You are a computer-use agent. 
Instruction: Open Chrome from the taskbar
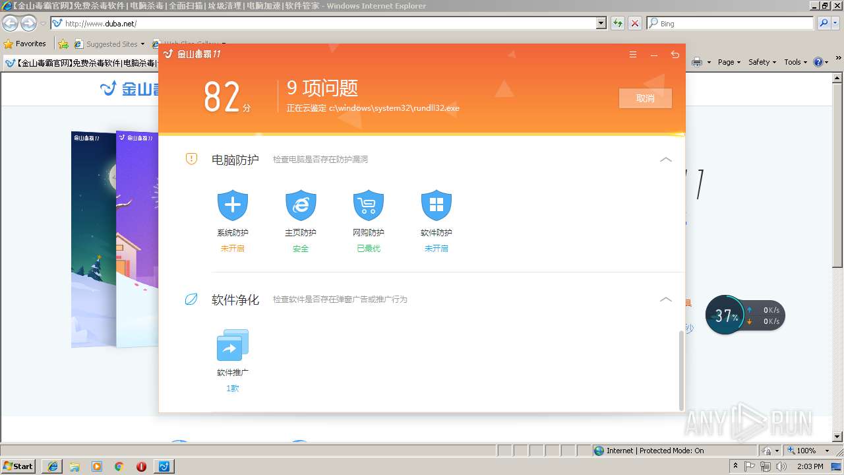pyautogui.click(x=119, y=466)
